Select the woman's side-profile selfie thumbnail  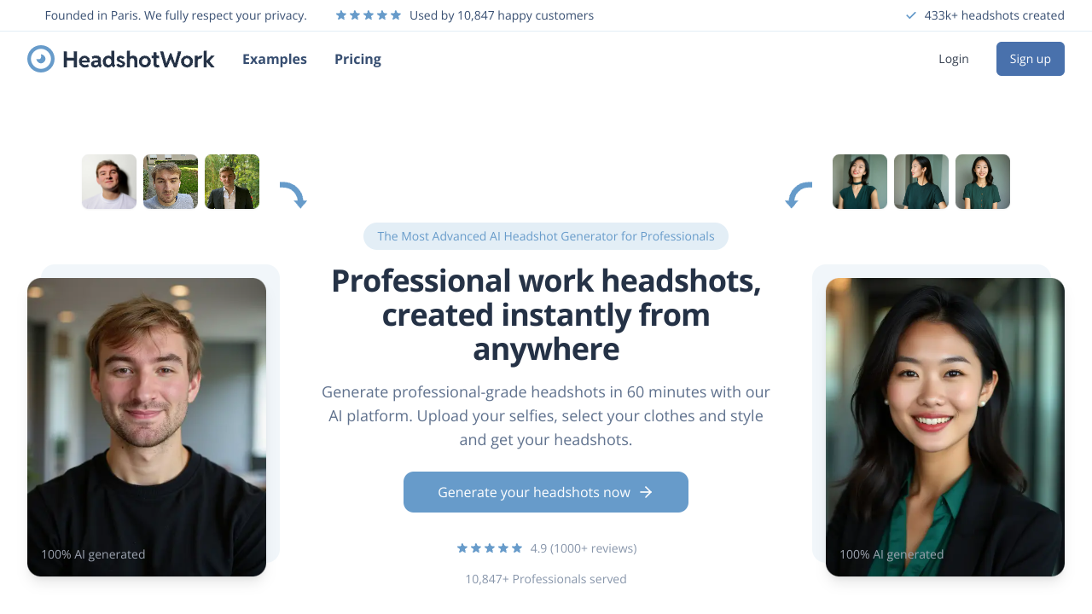(x=921, y=182)
